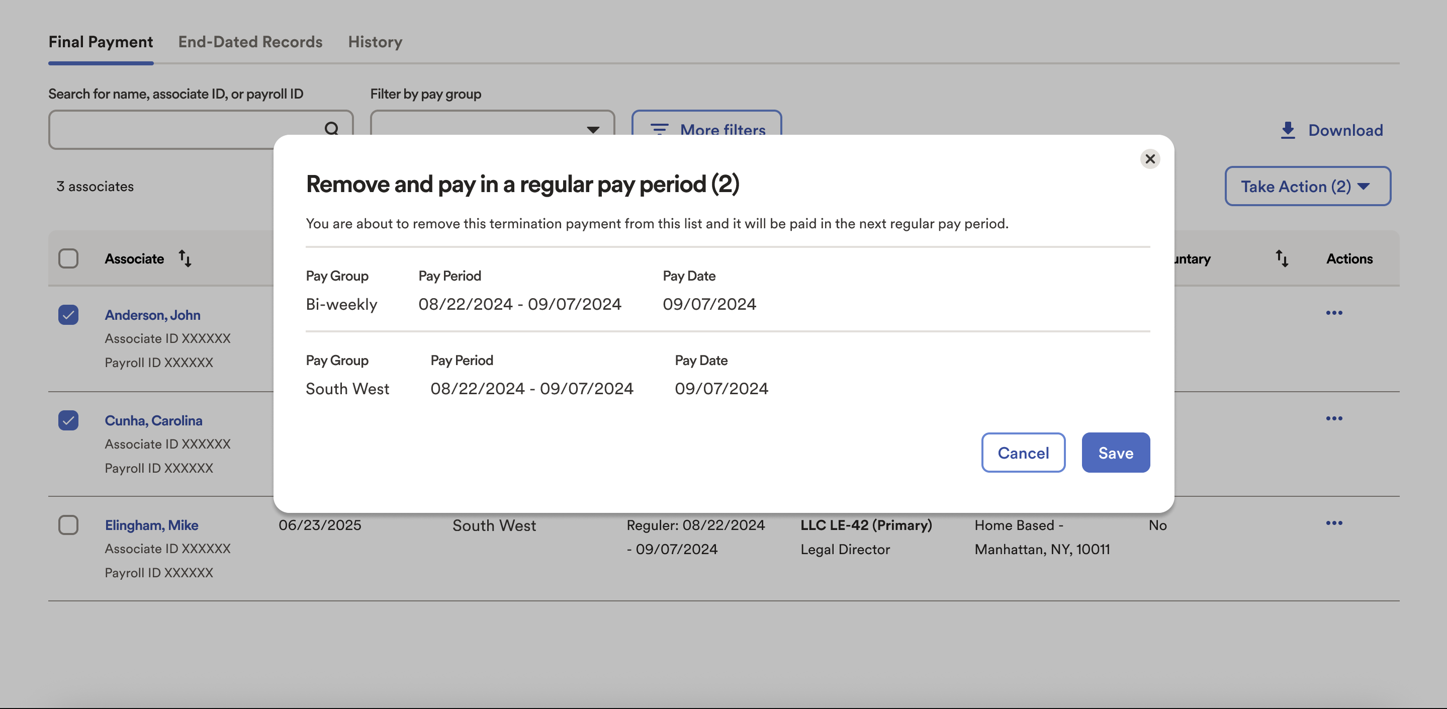
Task: Click the Download icon
Action: tap(1288, 130)
